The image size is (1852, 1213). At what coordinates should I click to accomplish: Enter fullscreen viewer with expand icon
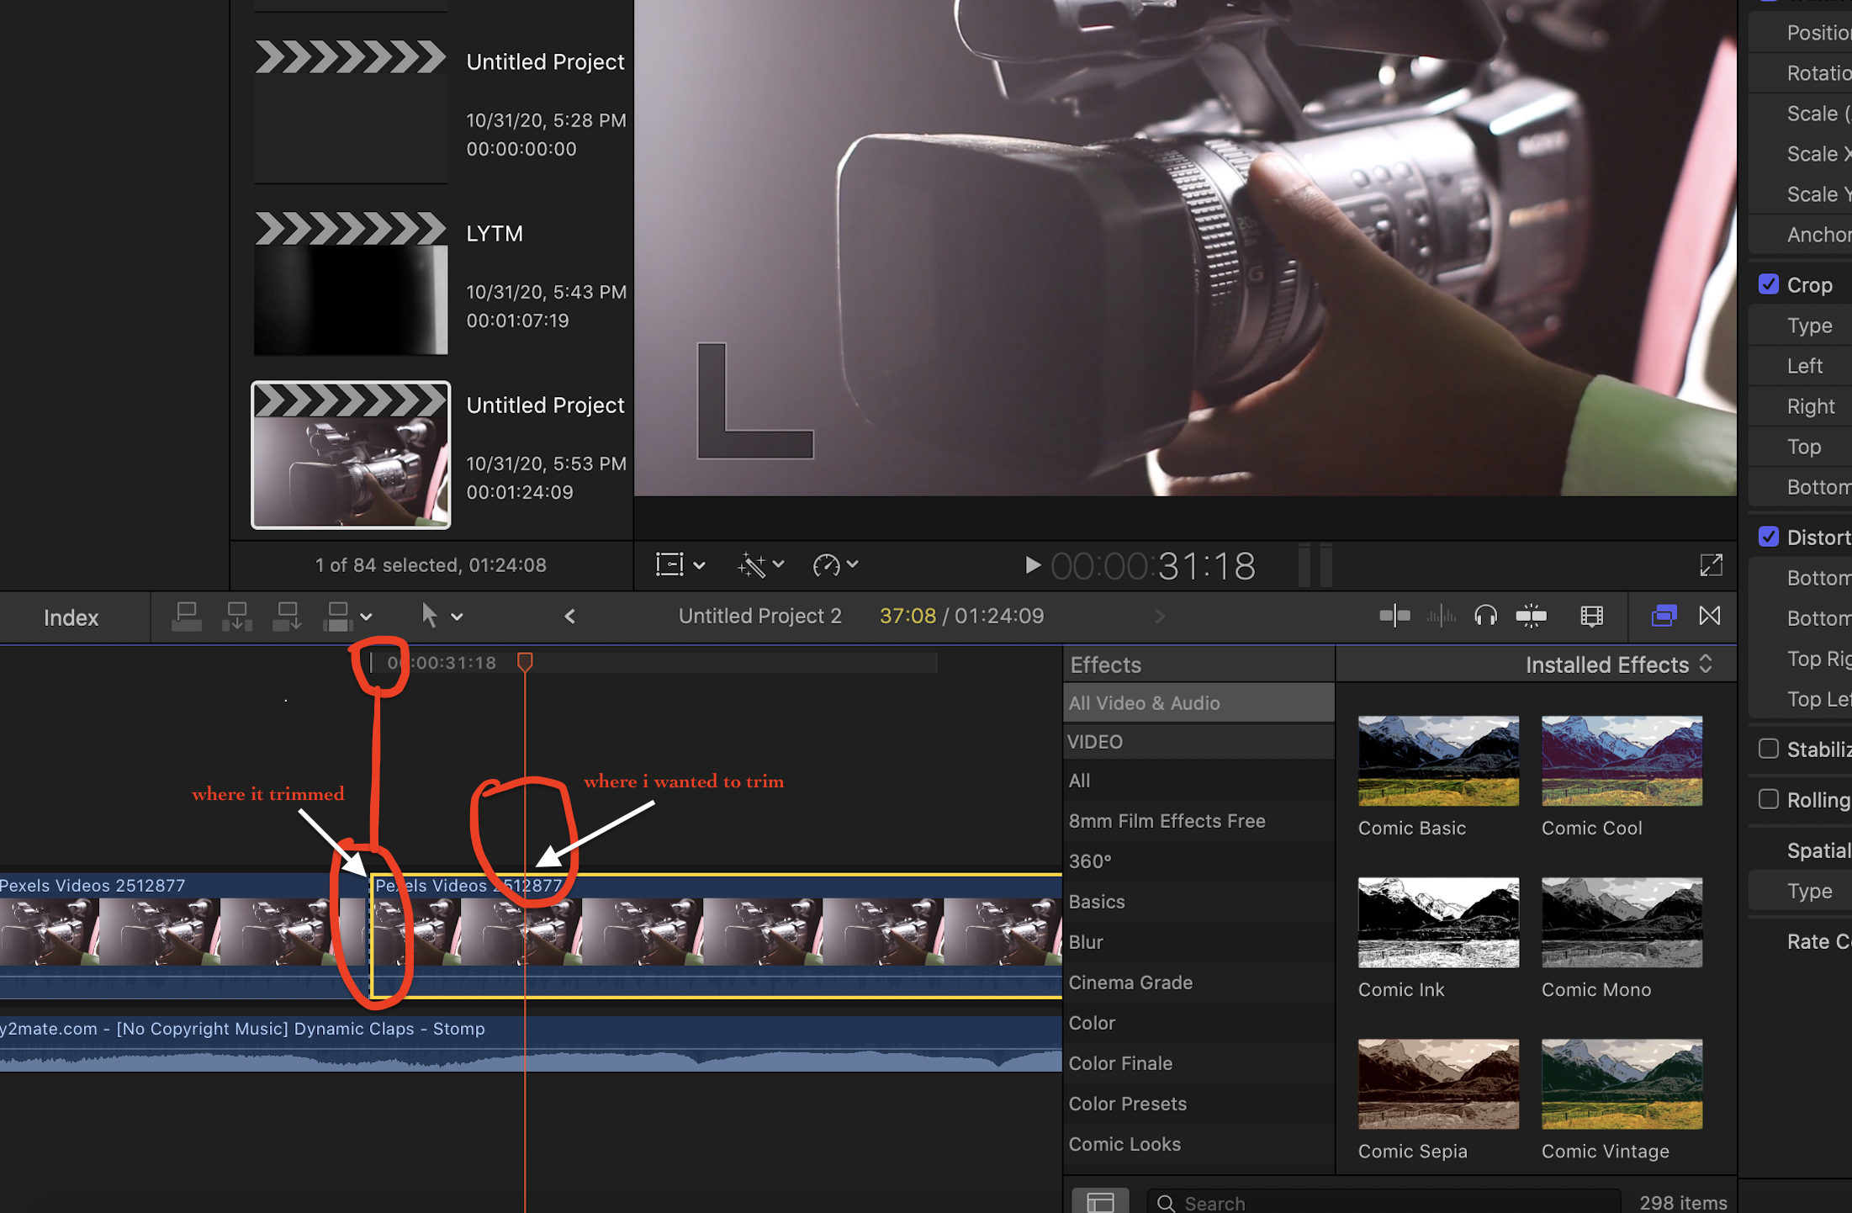click(1711, 565)
